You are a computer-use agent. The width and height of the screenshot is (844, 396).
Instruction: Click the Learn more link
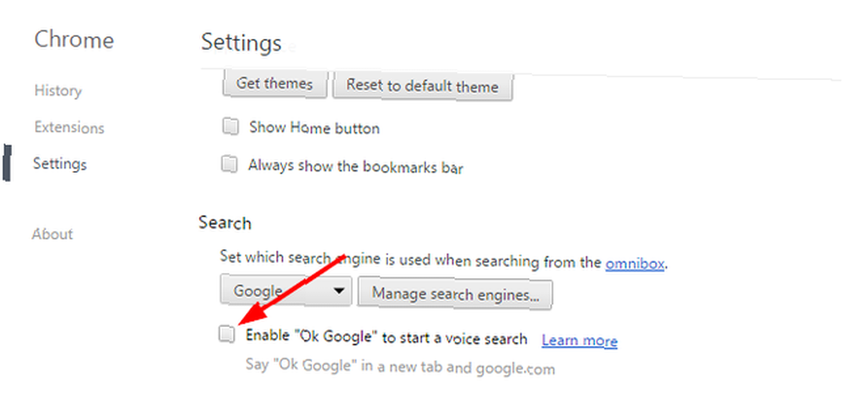(580, 340)
